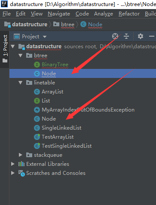This screenshot has height=205, width=156.
Task: Select the linetable package folder
Action: (44, 83)
